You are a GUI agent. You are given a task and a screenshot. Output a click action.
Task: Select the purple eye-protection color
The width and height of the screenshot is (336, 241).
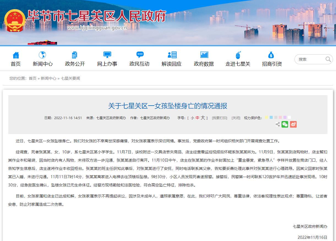[285, 117]
